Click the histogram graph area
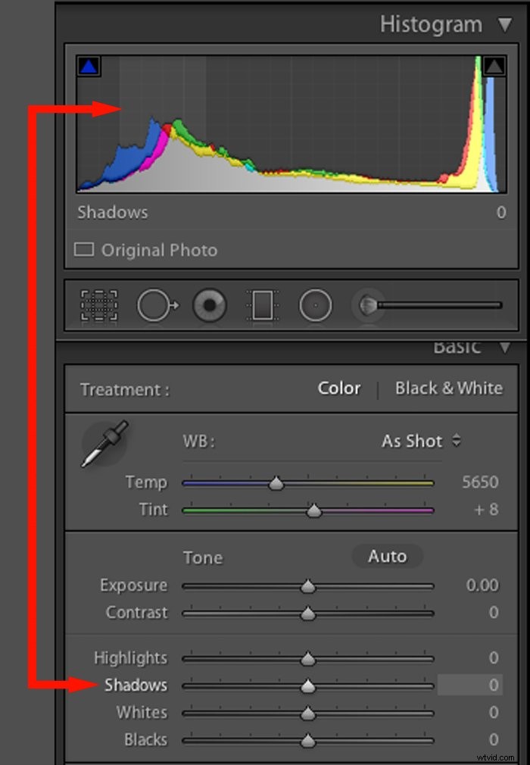Viewport: 530px width, 765px height. (291, 124)
